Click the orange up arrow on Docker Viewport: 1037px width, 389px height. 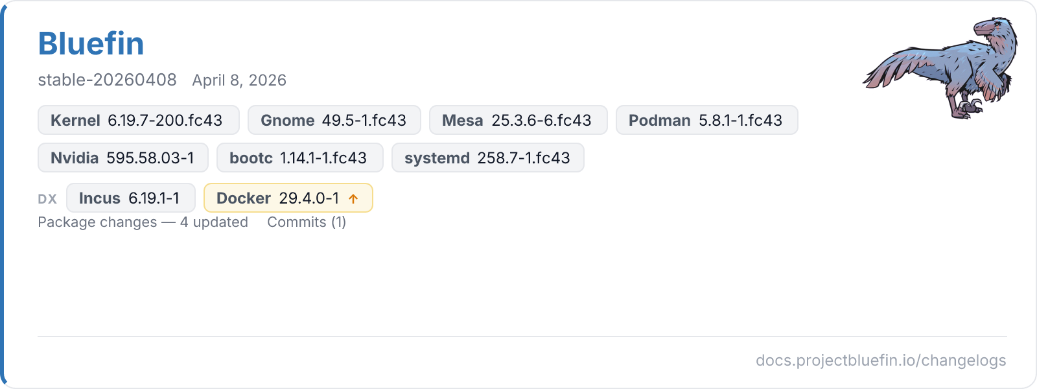click(x=353, y=199)
